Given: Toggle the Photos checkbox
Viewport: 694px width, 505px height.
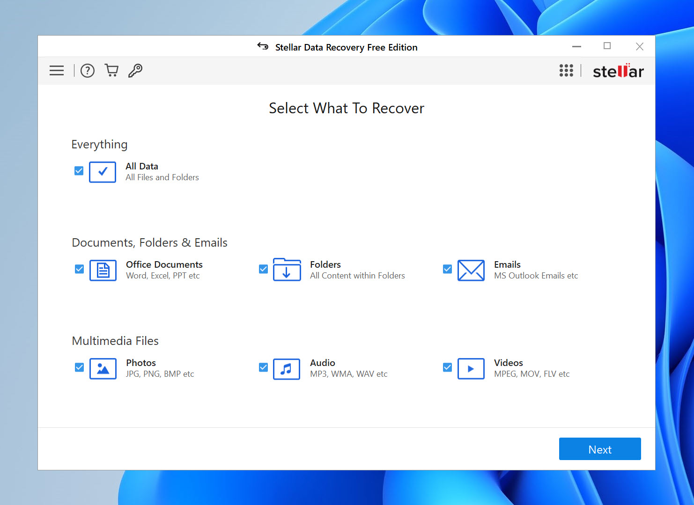Looking at the screenshot, I should pos(79,367).
